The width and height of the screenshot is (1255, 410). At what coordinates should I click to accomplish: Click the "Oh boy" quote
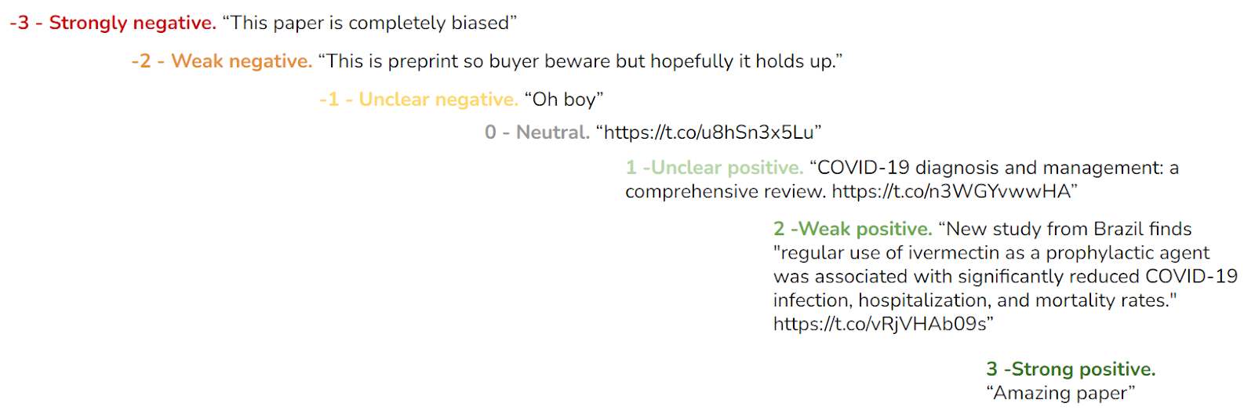[x=564, y=100]
